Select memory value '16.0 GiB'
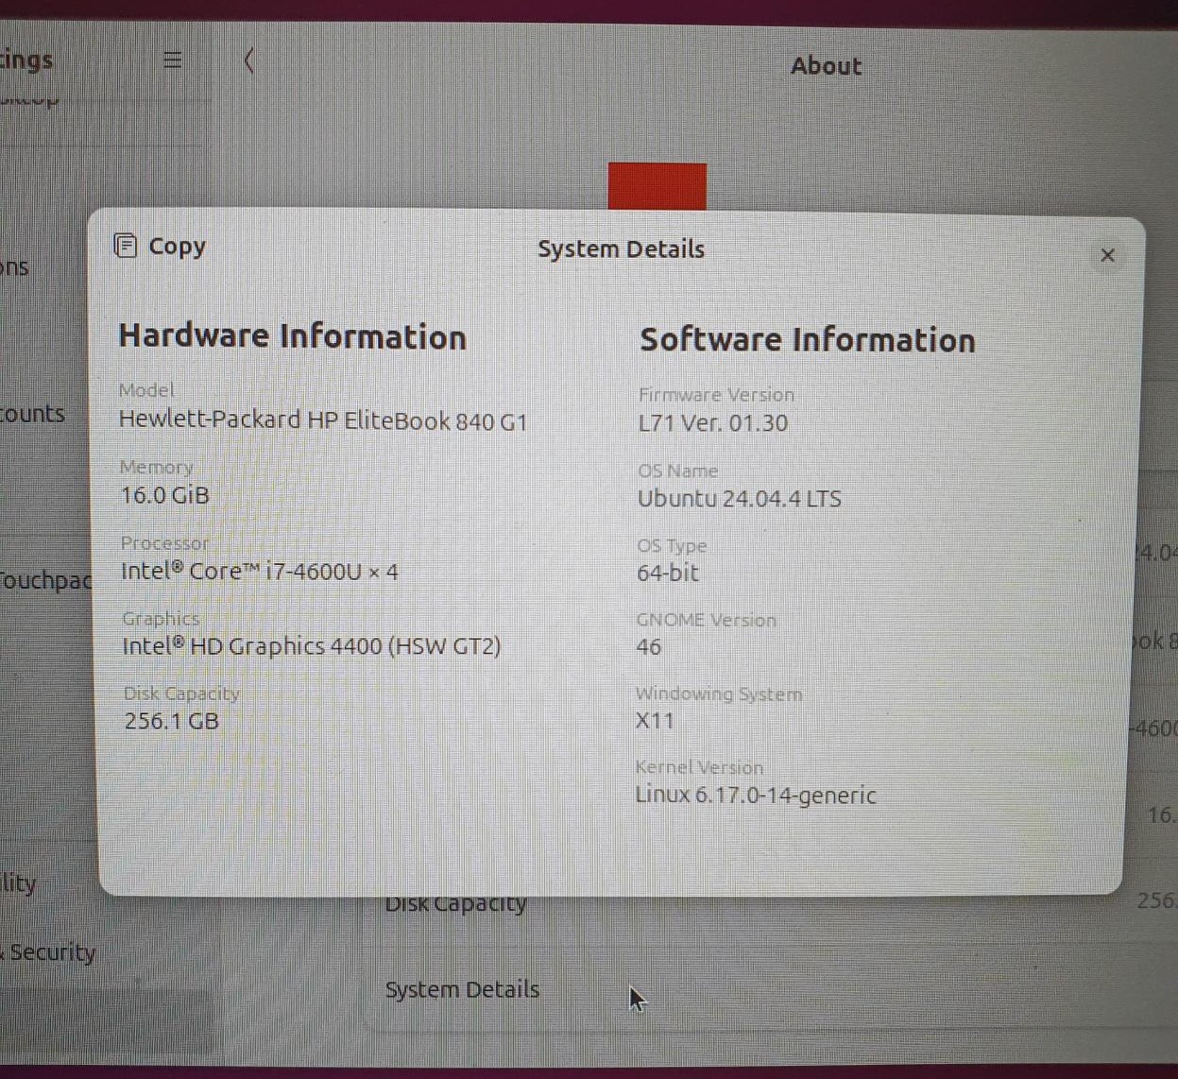Viewport: 1178px width, 1079px height. [165, 495]
